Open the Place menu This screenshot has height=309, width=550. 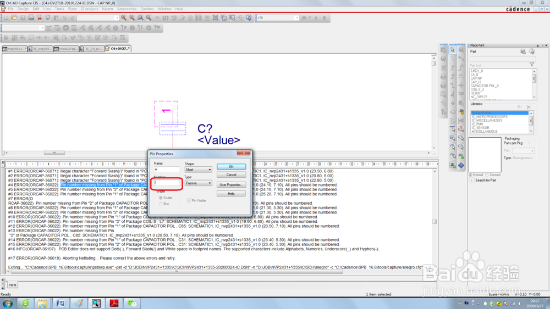point(72,9)
